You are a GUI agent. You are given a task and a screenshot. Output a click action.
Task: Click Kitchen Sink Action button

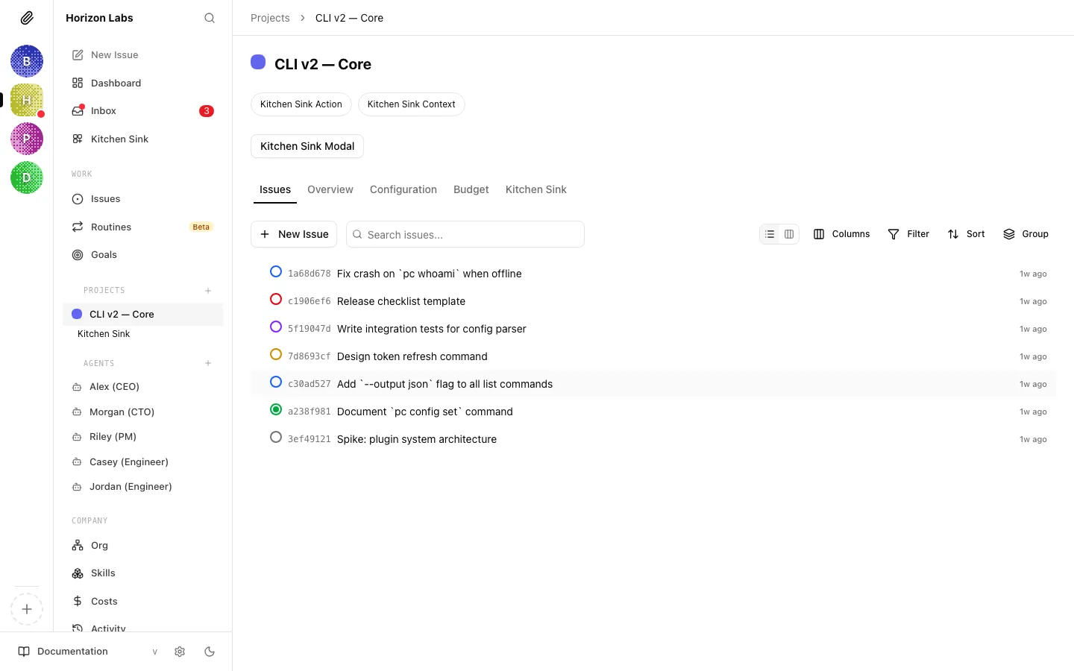[301, 104]
